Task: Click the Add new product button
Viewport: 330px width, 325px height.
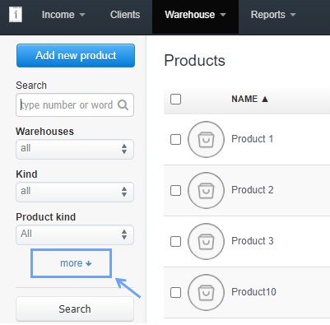Action: point(76,55)
